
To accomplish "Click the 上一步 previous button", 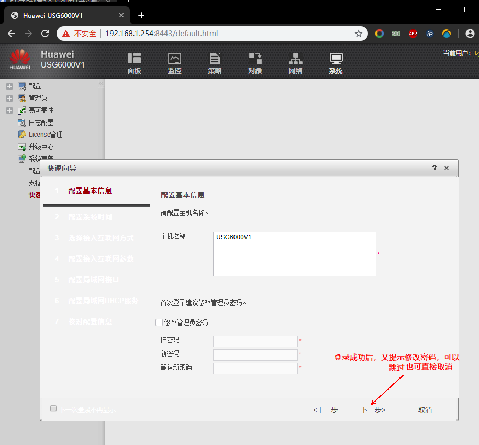I will tap(325, 410).
